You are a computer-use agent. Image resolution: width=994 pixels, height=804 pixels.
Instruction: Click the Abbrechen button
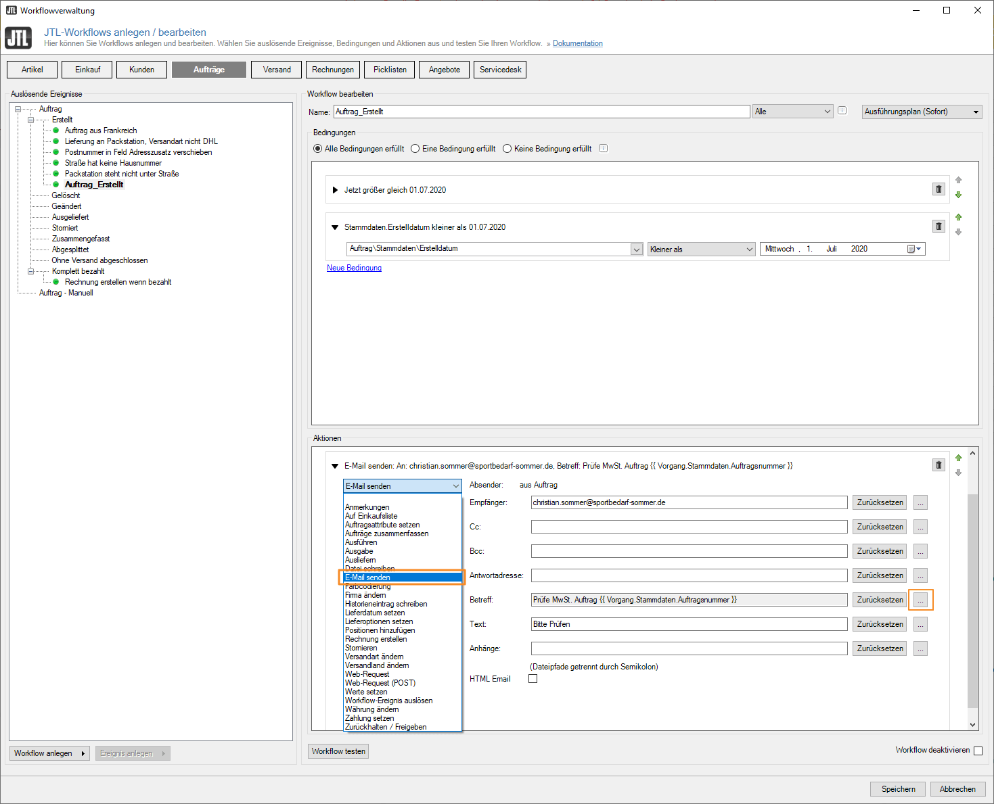(x=957, y=789)
